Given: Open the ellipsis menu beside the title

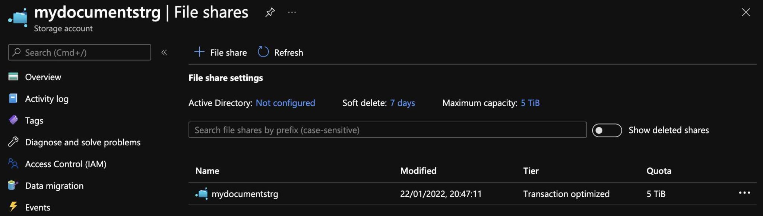Looking at the screenshot, I should coord(292,12).
